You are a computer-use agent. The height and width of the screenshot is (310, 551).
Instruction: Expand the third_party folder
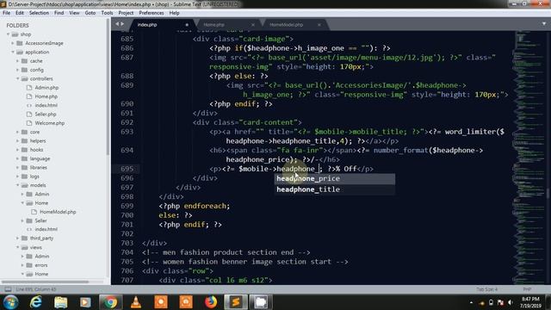(x=17, y=239)
